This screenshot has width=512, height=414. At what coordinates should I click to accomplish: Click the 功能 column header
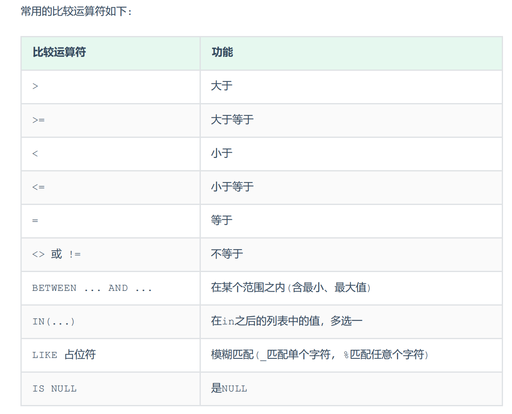point(351,53)
